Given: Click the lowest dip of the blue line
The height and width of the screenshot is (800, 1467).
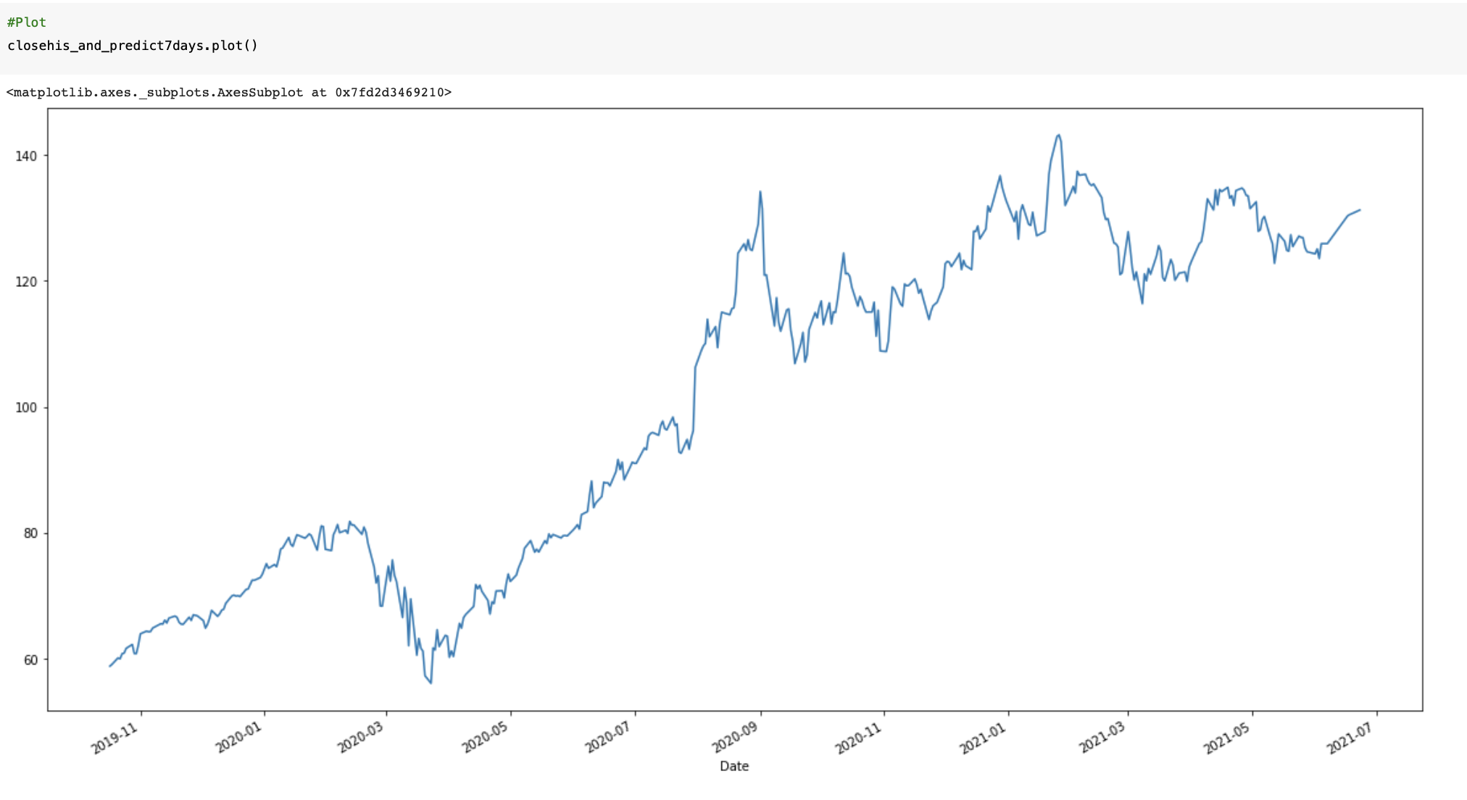Looking at the screenshot, I should tap(429, 682).
